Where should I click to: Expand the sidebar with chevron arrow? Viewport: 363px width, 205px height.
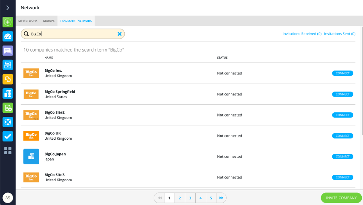click(8, 8)
